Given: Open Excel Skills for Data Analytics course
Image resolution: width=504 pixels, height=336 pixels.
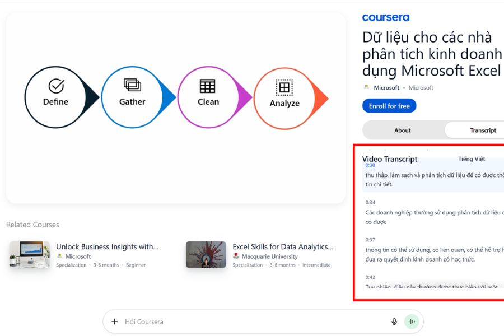Looking at the screenshot, I should [x=283, y=246].
